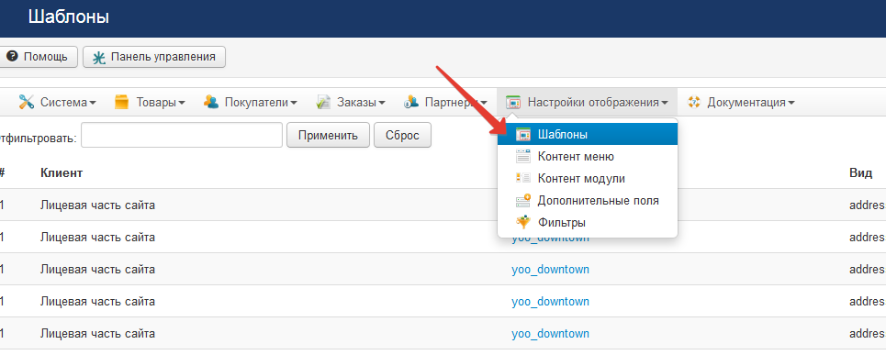
Task: Choose Контент меню in the dropdown
Action: click(x=587, y=156)
